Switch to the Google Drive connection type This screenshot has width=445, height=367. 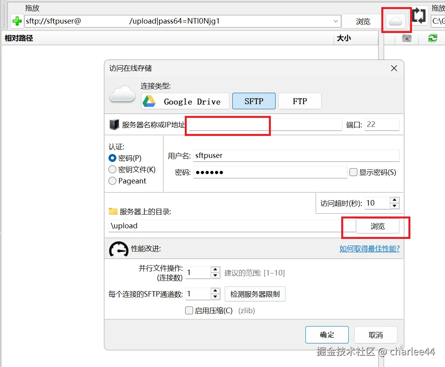point(185,101)
